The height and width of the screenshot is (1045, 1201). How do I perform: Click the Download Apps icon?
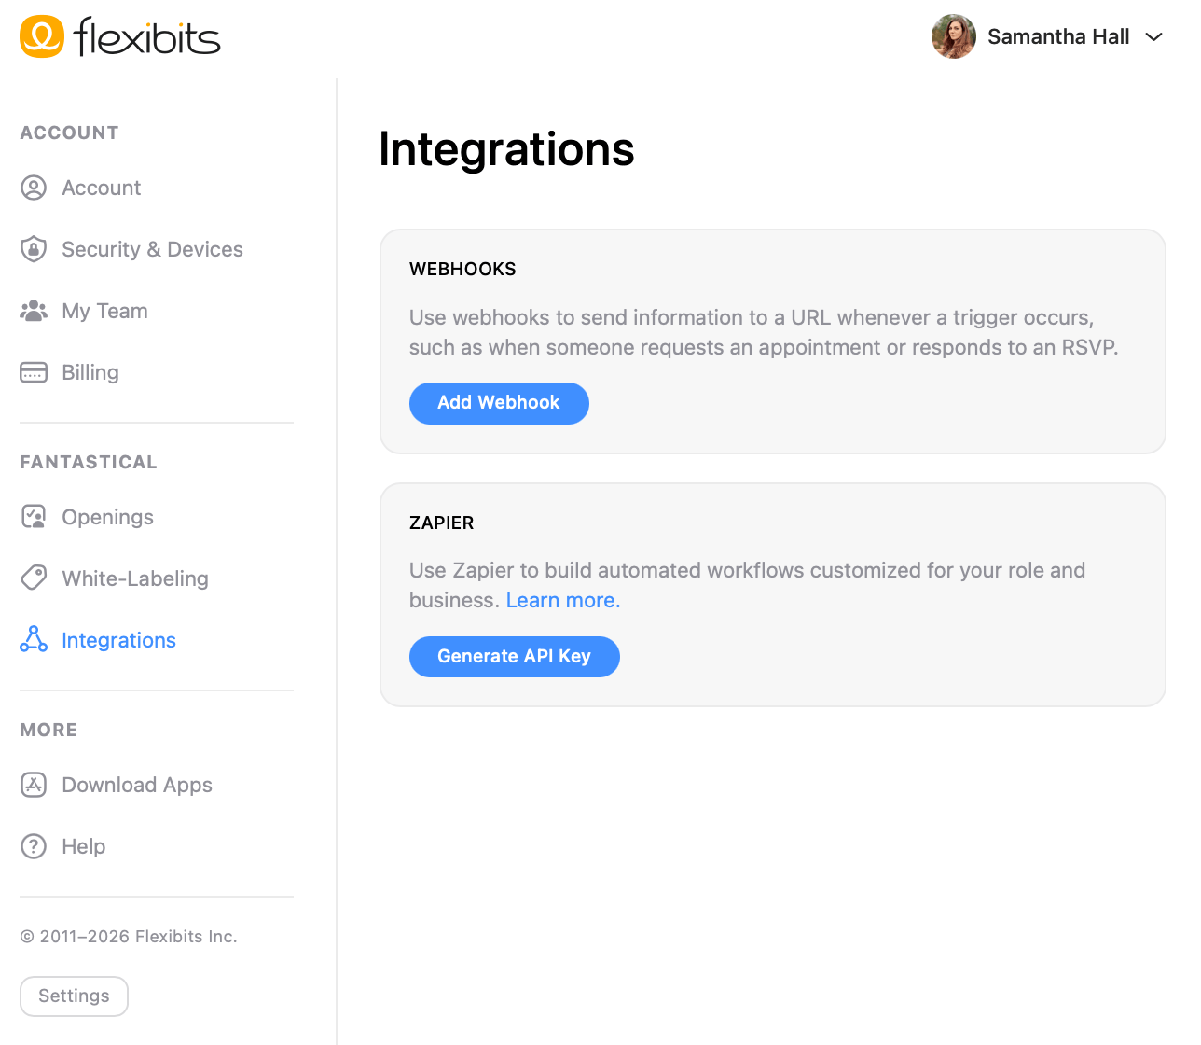pyautogui.click(x=34, y=785)
